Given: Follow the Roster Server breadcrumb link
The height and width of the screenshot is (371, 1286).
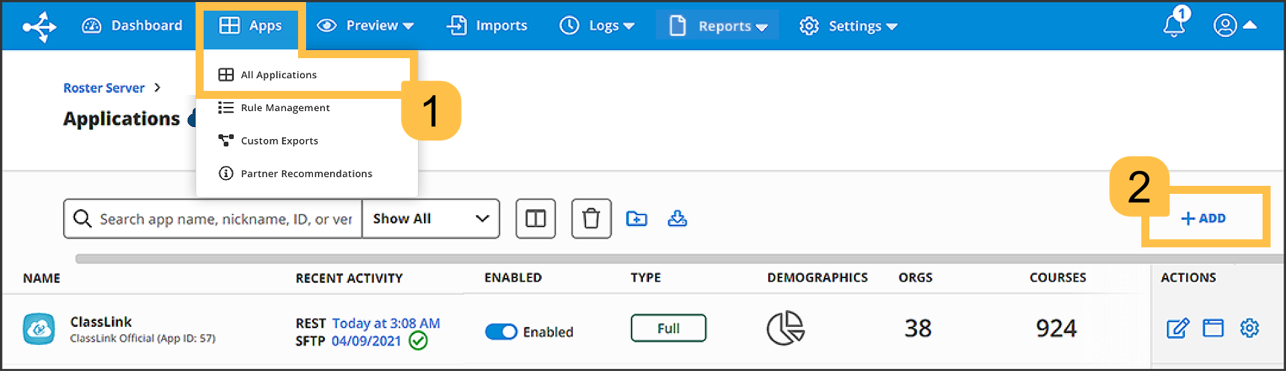Looking at the screenshot, I should [x=104, y=88].
